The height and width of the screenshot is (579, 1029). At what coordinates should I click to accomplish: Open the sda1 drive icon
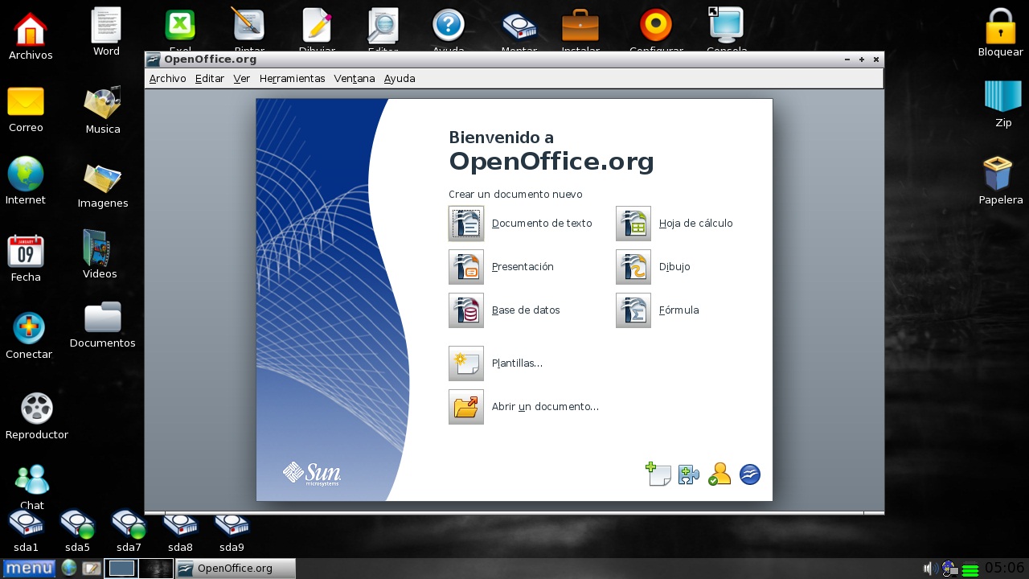tap(26, 524)
